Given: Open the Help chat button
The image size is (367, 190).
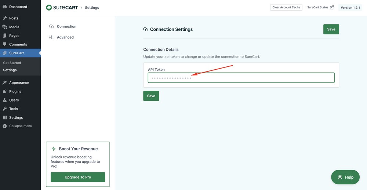Looking at the screenshot, I should tap(345, 177).
